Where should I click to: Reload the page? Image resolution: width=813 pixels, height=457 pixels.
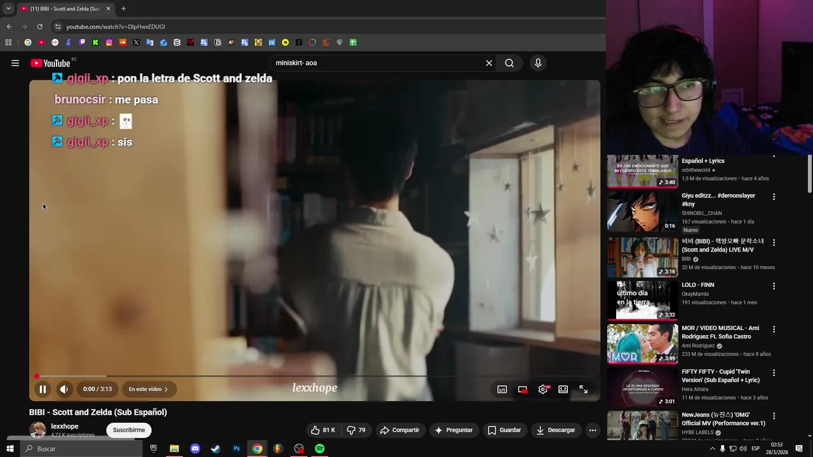pos(39,27)
